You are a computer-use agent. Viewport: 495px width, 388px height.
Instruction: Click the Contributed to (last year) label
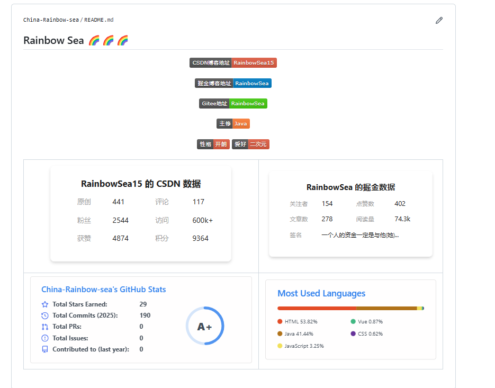tap(91, 349)
